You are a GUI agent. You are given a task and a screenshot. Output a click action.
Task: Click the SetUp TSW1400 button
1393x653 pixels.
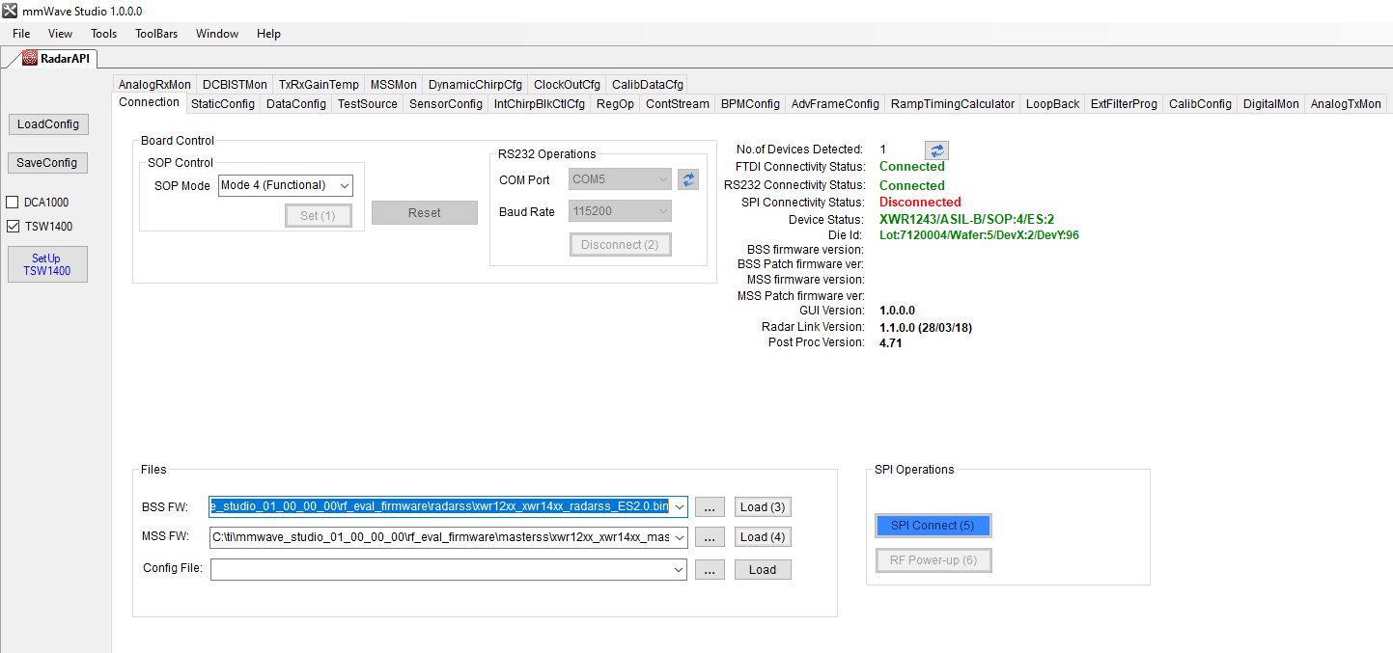point(47,264)
